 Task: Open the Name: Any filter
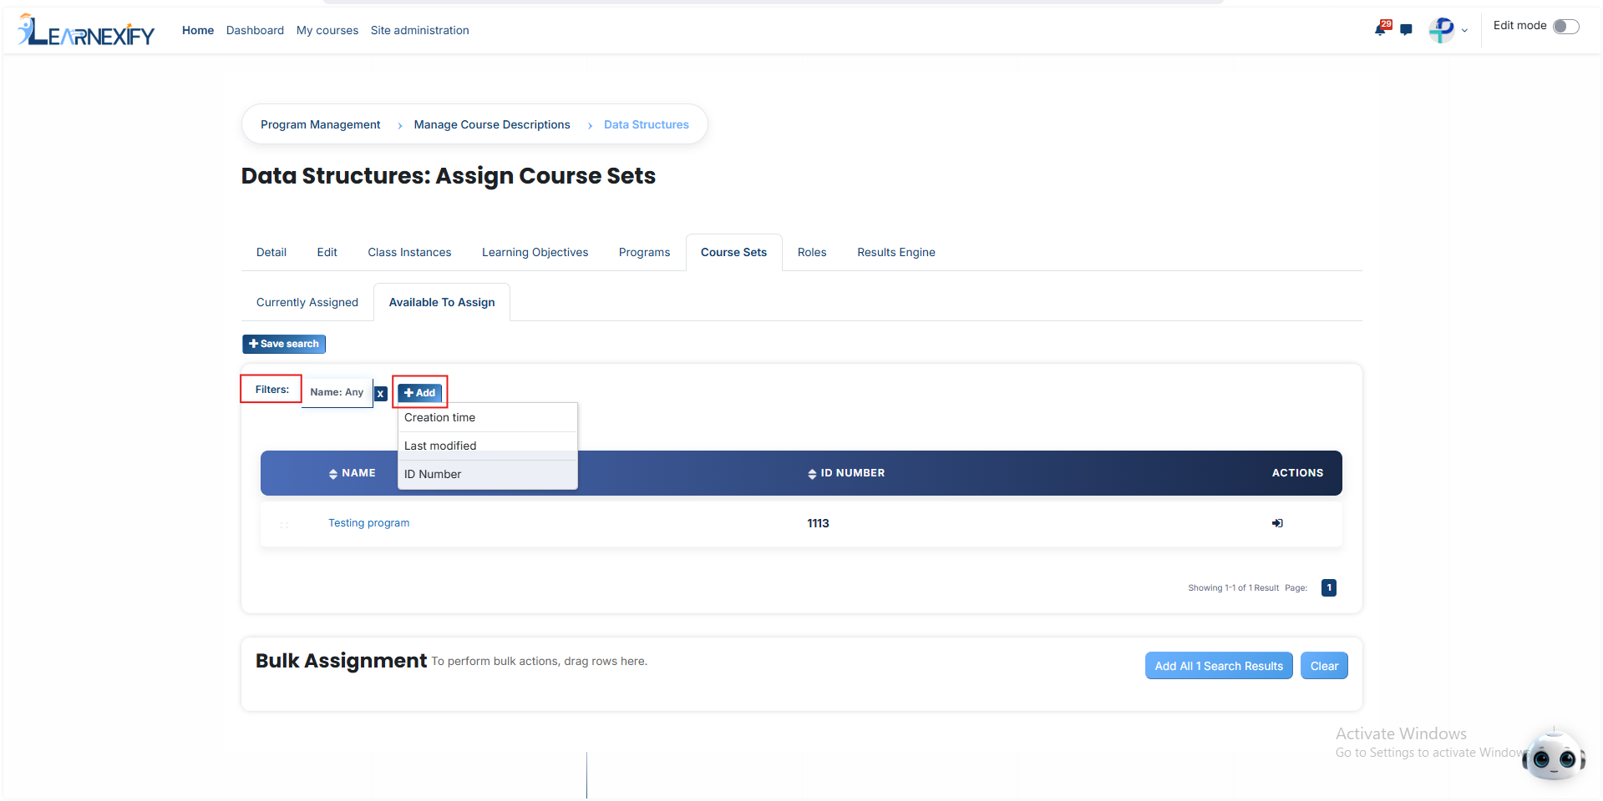[337, 392]
